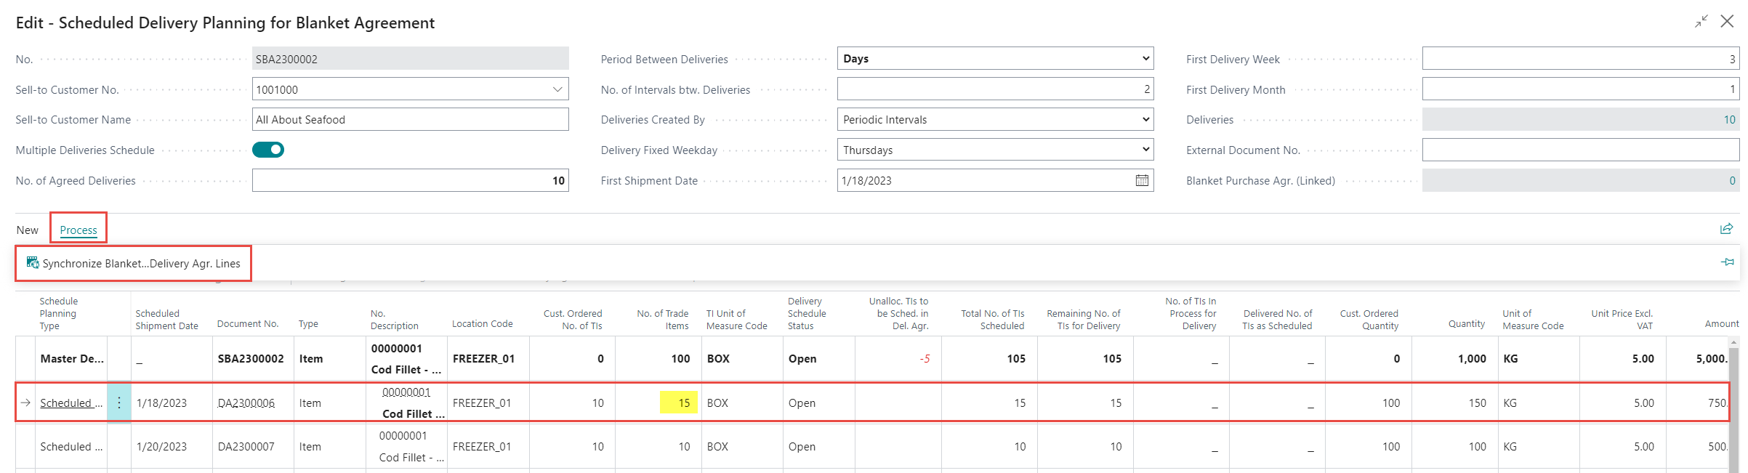The height and width of the screenshot is (473, 1748).
Task: Click the highlighted No. of Trade Items cell
Action: (x=679, y=403)
